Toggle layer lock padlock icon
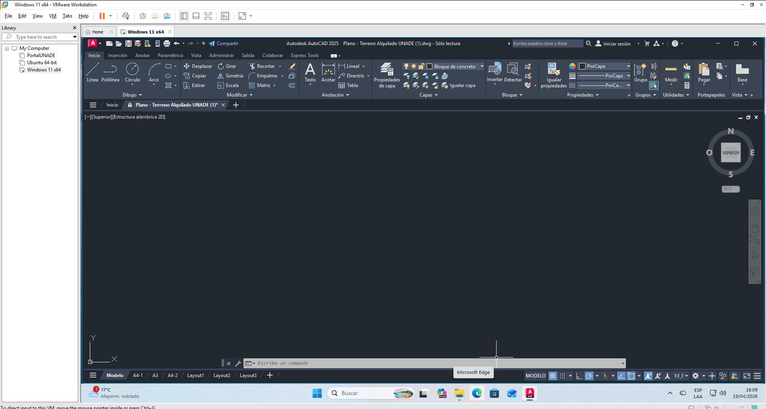The width and height of the screenshot is (766, 409). pos(421,66)
